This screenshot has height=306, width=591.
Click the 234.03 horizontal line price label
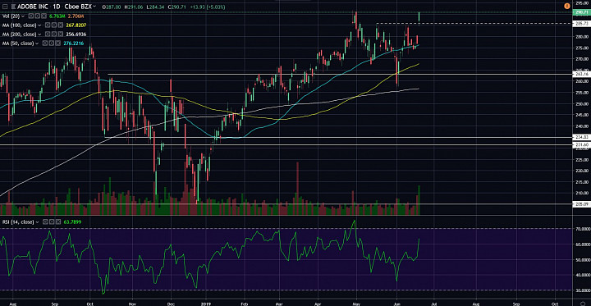pos(582,137)
